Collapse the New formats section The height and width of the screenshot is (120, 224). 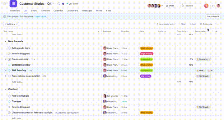(5, 41)
